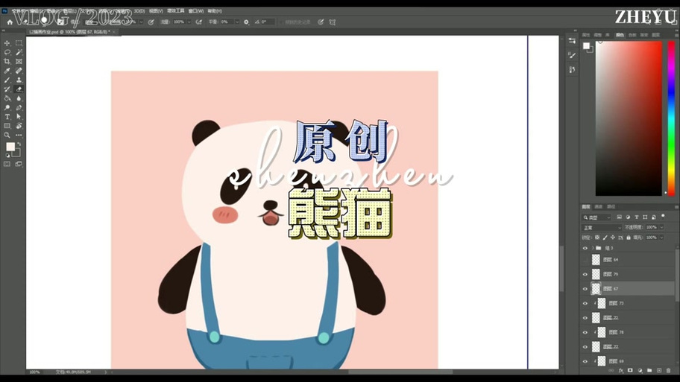Open the layer filter type dropdown

click(x=596, y=217)
